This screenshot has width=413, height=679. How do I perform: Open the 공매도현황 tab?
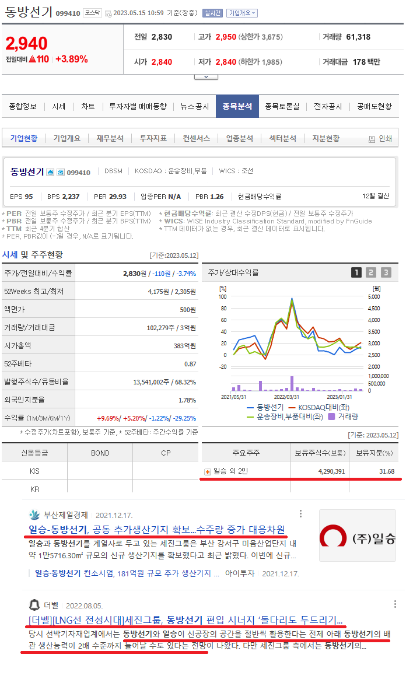[374, 107]
